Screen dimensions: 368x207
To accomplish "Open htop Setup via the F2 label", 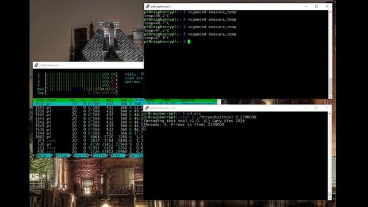I will (61, 155).
